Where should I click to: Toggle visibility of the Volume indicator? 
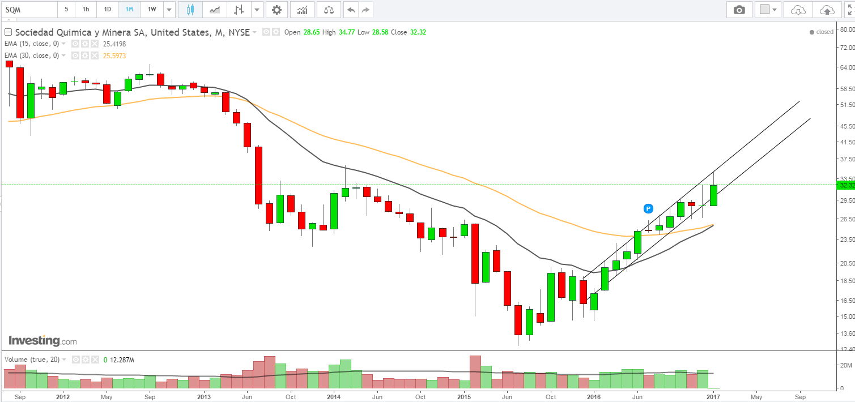point(75,360)
